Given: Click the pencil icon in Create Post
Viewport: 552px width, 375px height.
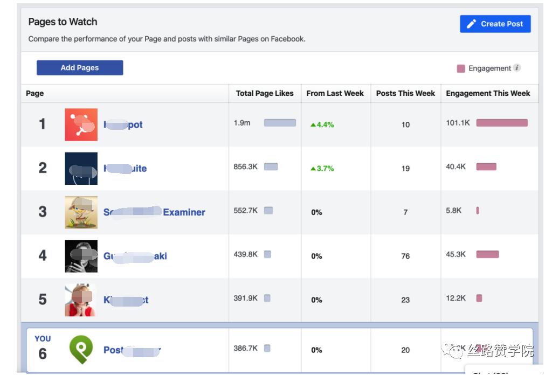Looking at the screenshot, I should click(x=471, y=24).
